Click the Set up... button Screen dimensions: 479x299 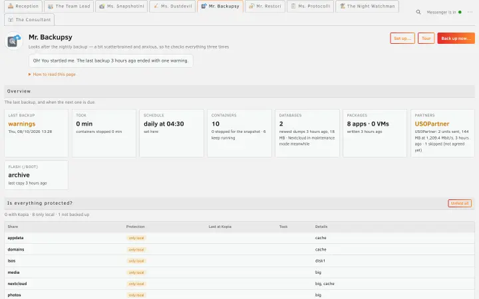click(x=402, y=38)
